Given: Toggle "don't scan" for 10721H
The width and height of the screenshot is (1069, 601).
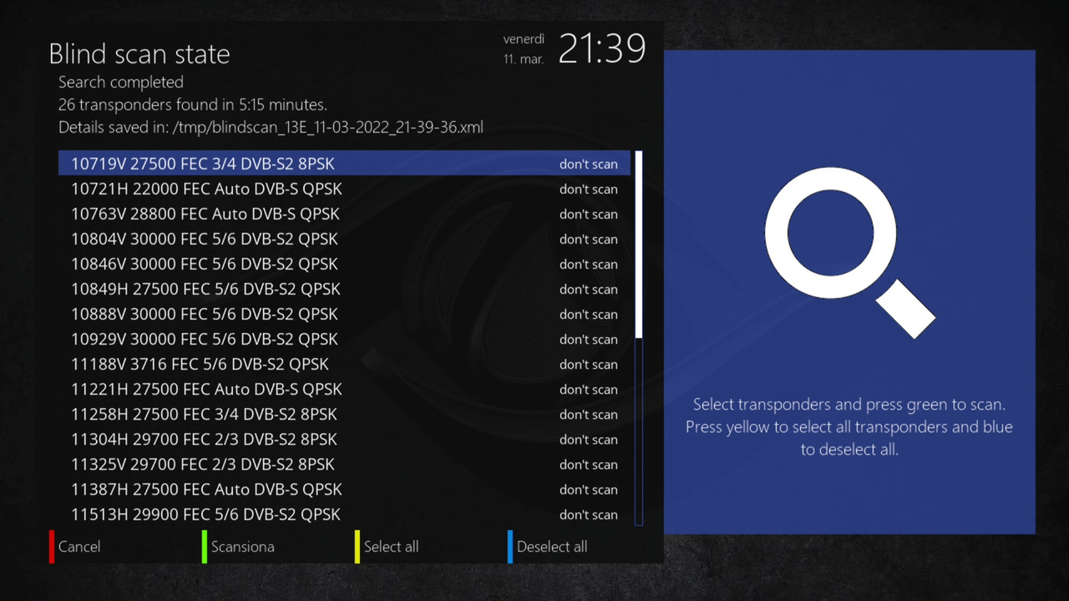Looking at the screenshot, I should 589,189.
